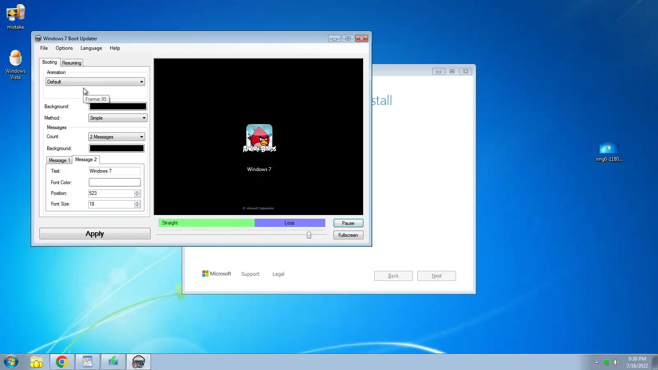Increase the Font Size with up arrow
This screenshot has width=658, height=370.
(x=137, y=202)
